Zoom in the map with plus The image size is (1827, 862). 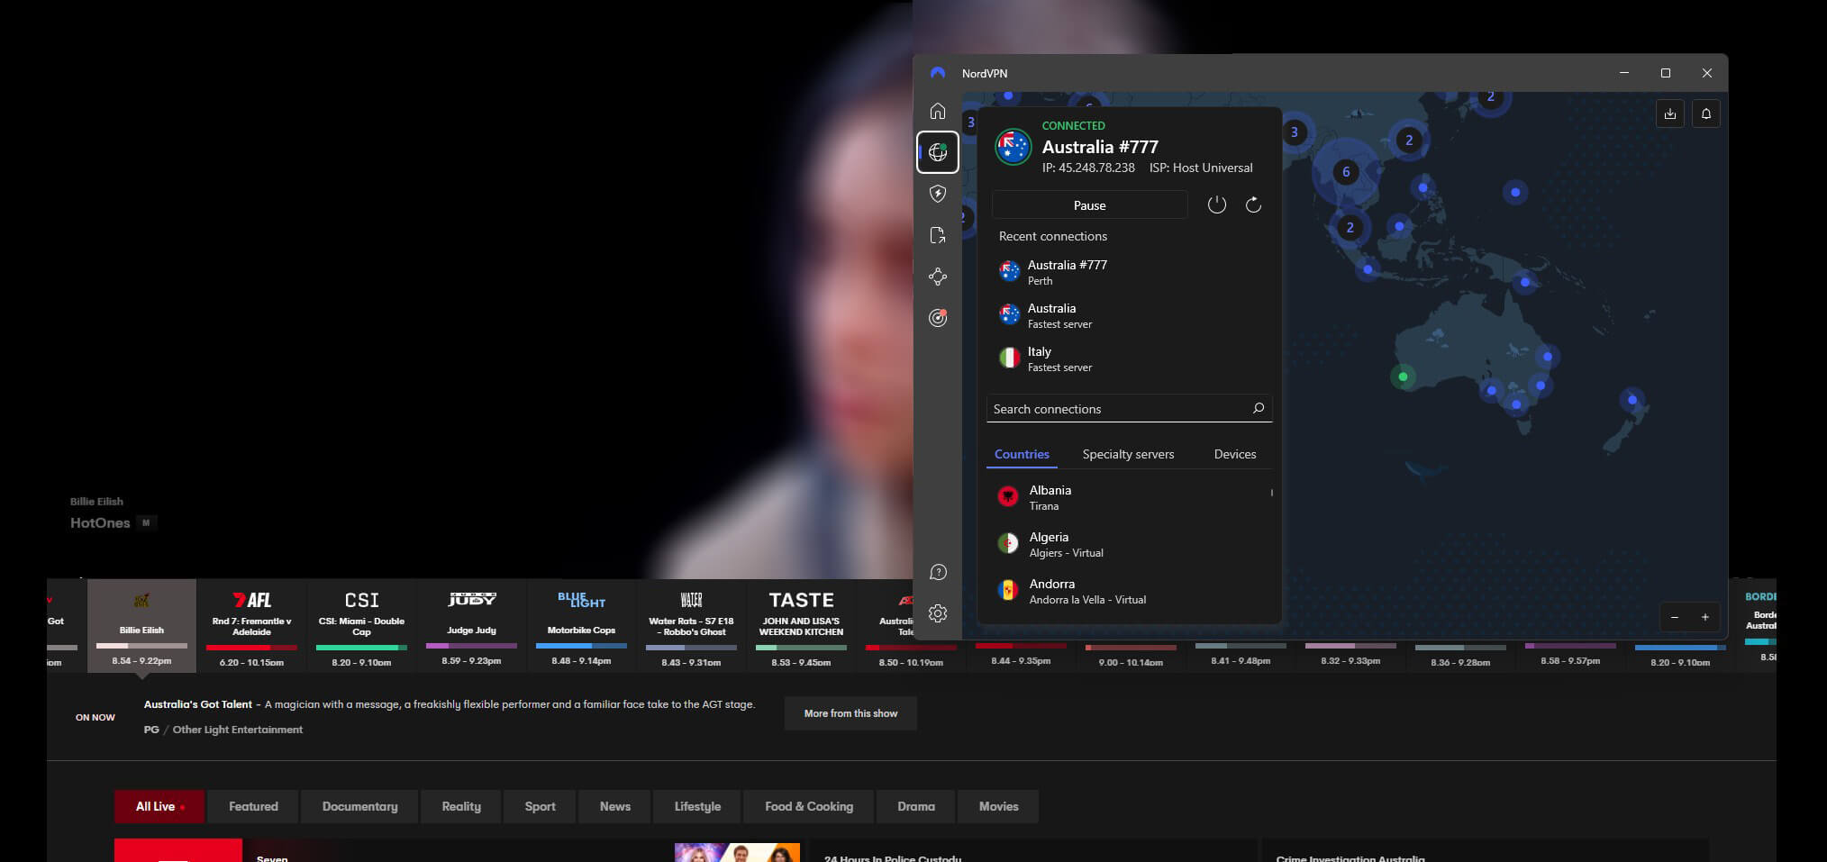tap(1704, 617)
